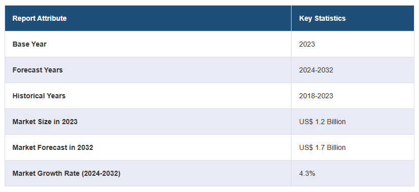
Task: Click the (2024-2032) text in growth rate label
Action: [101, 173]
